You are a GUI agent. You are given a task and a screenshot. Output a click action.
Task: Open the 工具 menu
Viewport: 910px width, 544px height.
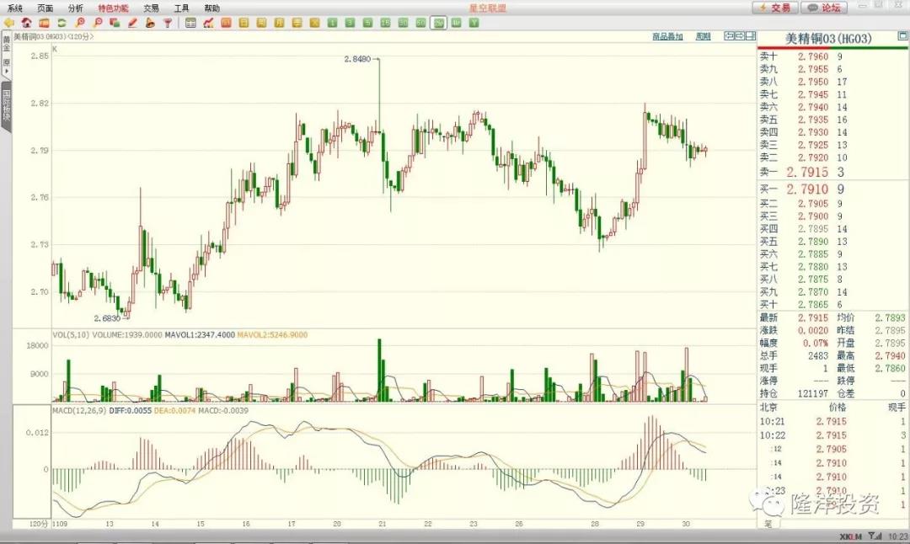182,8
